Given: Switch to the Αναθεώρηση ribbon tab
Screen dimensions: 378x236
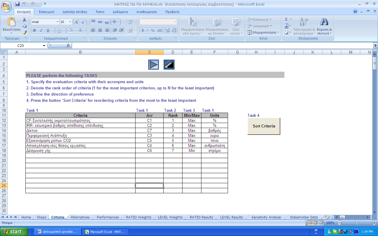Looking at the screenshot, I should pyautogui.click(x=146, y=12).
